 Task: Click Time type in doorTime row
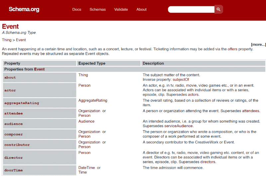(x=82, y=172)
